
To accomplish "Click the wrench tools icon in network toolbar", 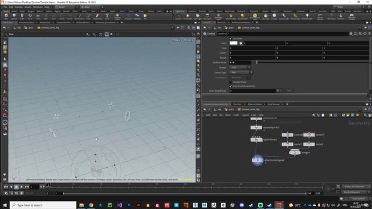I will click(x=314, y=115).
